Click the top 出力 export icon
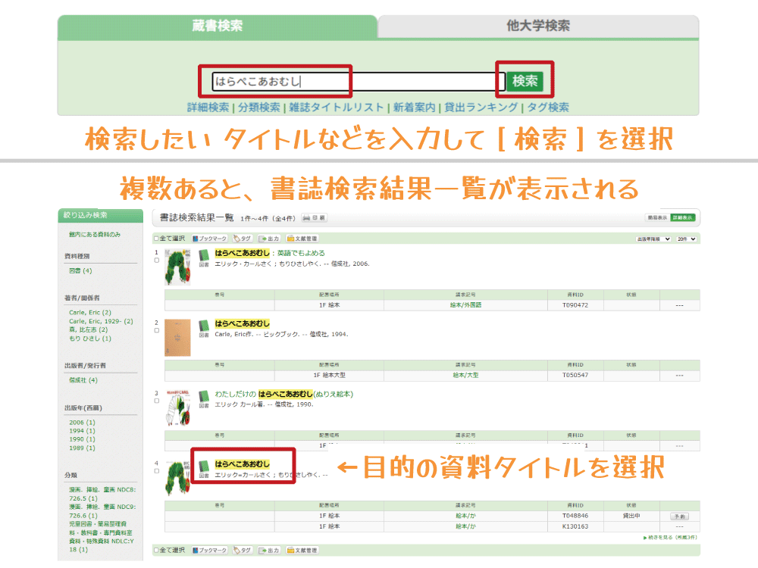758x568 pixels. tap(269, 239)
